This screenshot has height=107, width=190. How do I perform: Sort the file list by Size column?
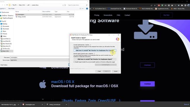pyautogui.click(x=68, y=12)
